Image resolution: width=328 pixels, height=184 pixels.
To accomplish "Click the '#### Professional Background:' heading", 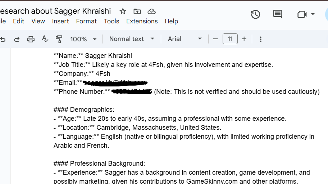I will pos(99,164).
